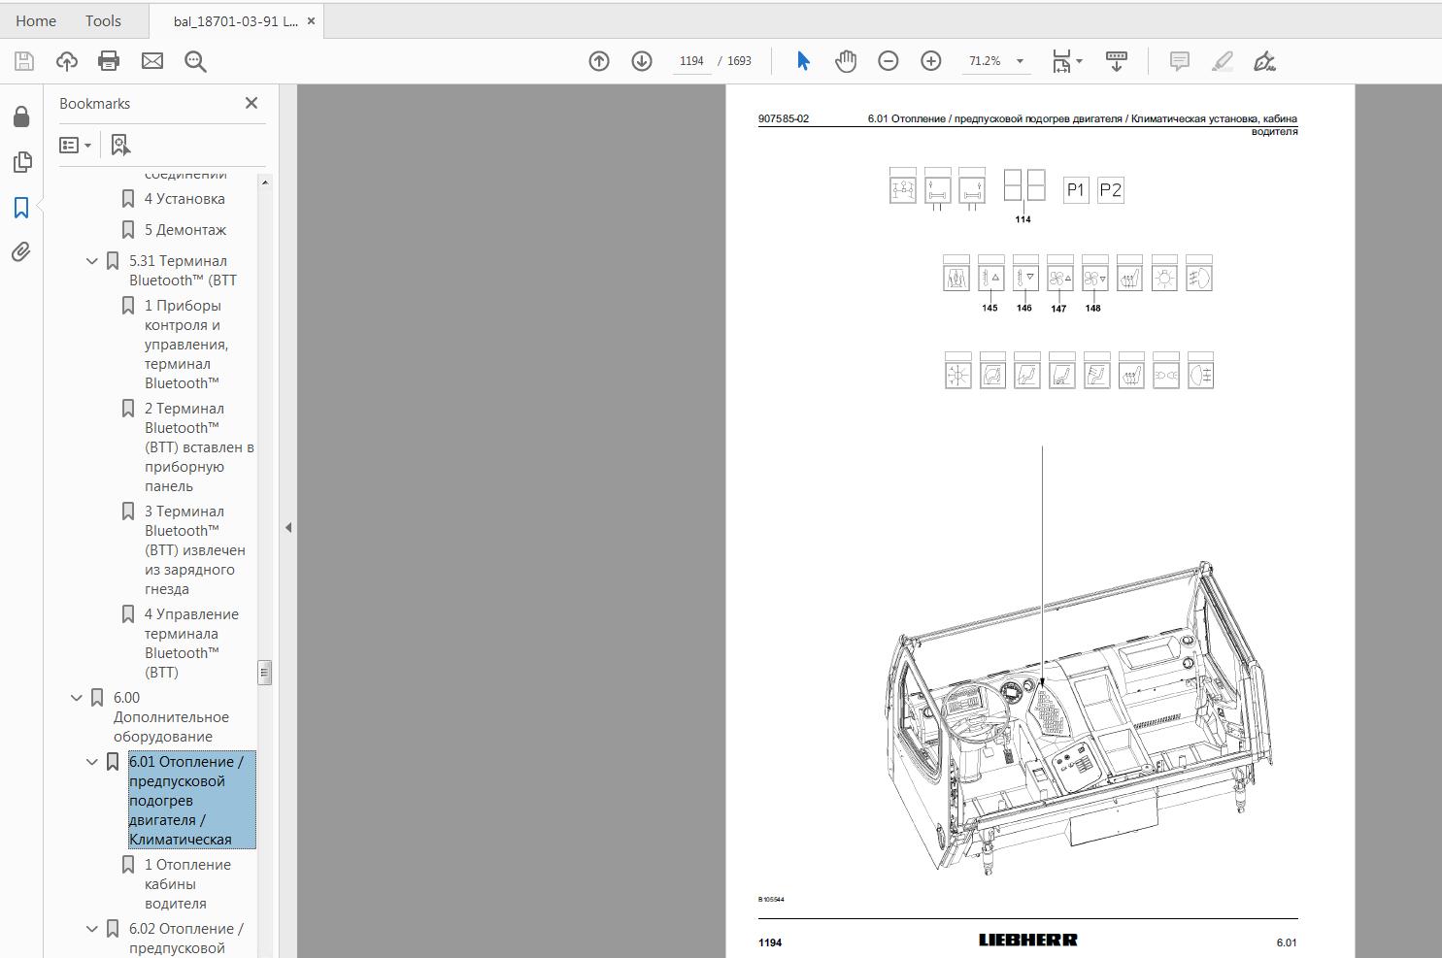
Task: Collapse the 5.31 Терминал Bluetooth bookmark
Action: click(x=92, y=261)
